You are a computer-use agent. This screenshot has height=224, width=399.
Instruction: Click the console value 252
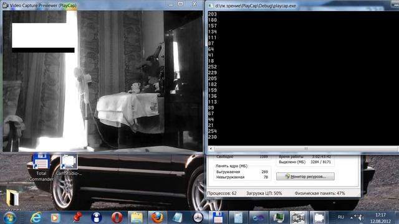click(x=212, y=67)
